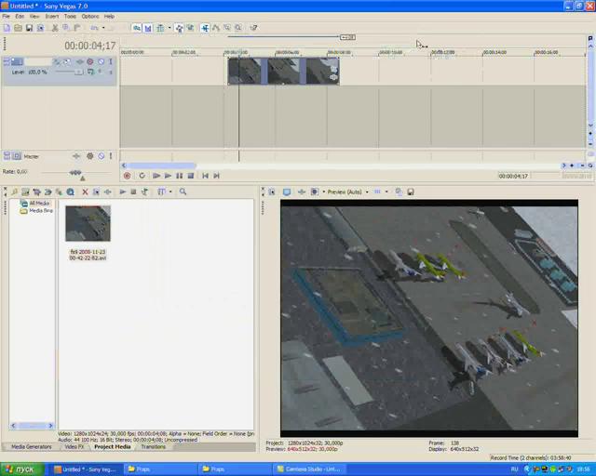Click the timeline horizontal scrollbar thumb
The height and width of the screenshot is (476, 596).
161,165
